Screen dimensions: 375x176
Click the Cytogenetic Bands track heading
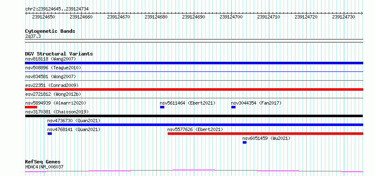[50, 31]
